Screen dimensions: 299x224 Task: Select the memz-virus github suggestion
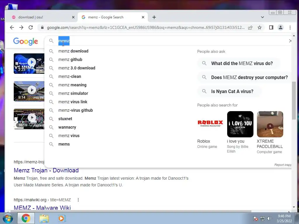pyautogui.click(x=76, y=110)
